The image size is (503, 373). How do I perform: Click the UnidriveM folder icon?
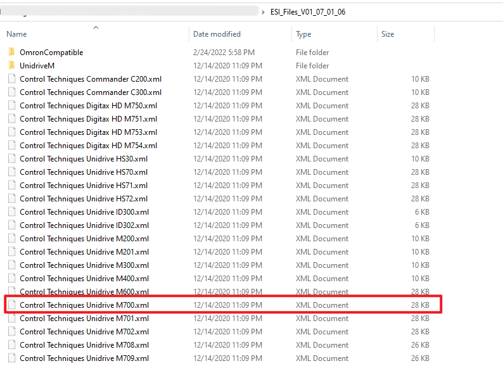coord(11,65)
